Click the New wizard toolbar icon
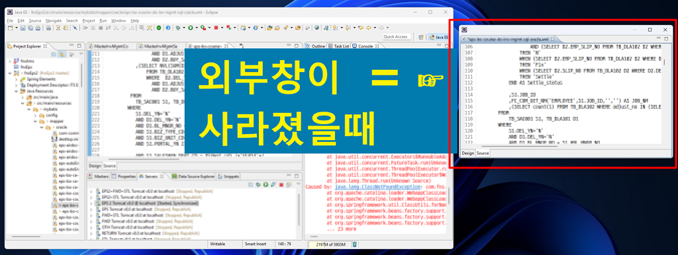Image resolution: width=678 pixels, height=255 pixels. (x=11, y=28)
